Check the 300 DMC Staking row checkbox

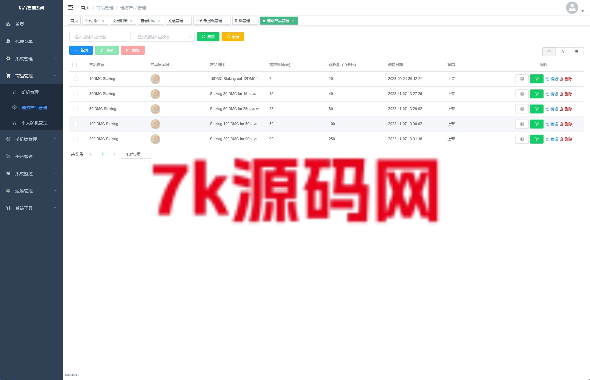[x=76, y=139]
